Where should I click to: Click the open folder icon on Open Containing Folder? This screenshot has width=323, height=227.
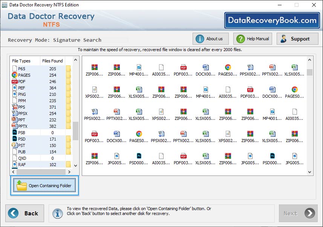(x=21, y=185)
